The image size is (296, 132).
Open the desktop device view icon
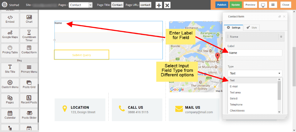(263, 5)
